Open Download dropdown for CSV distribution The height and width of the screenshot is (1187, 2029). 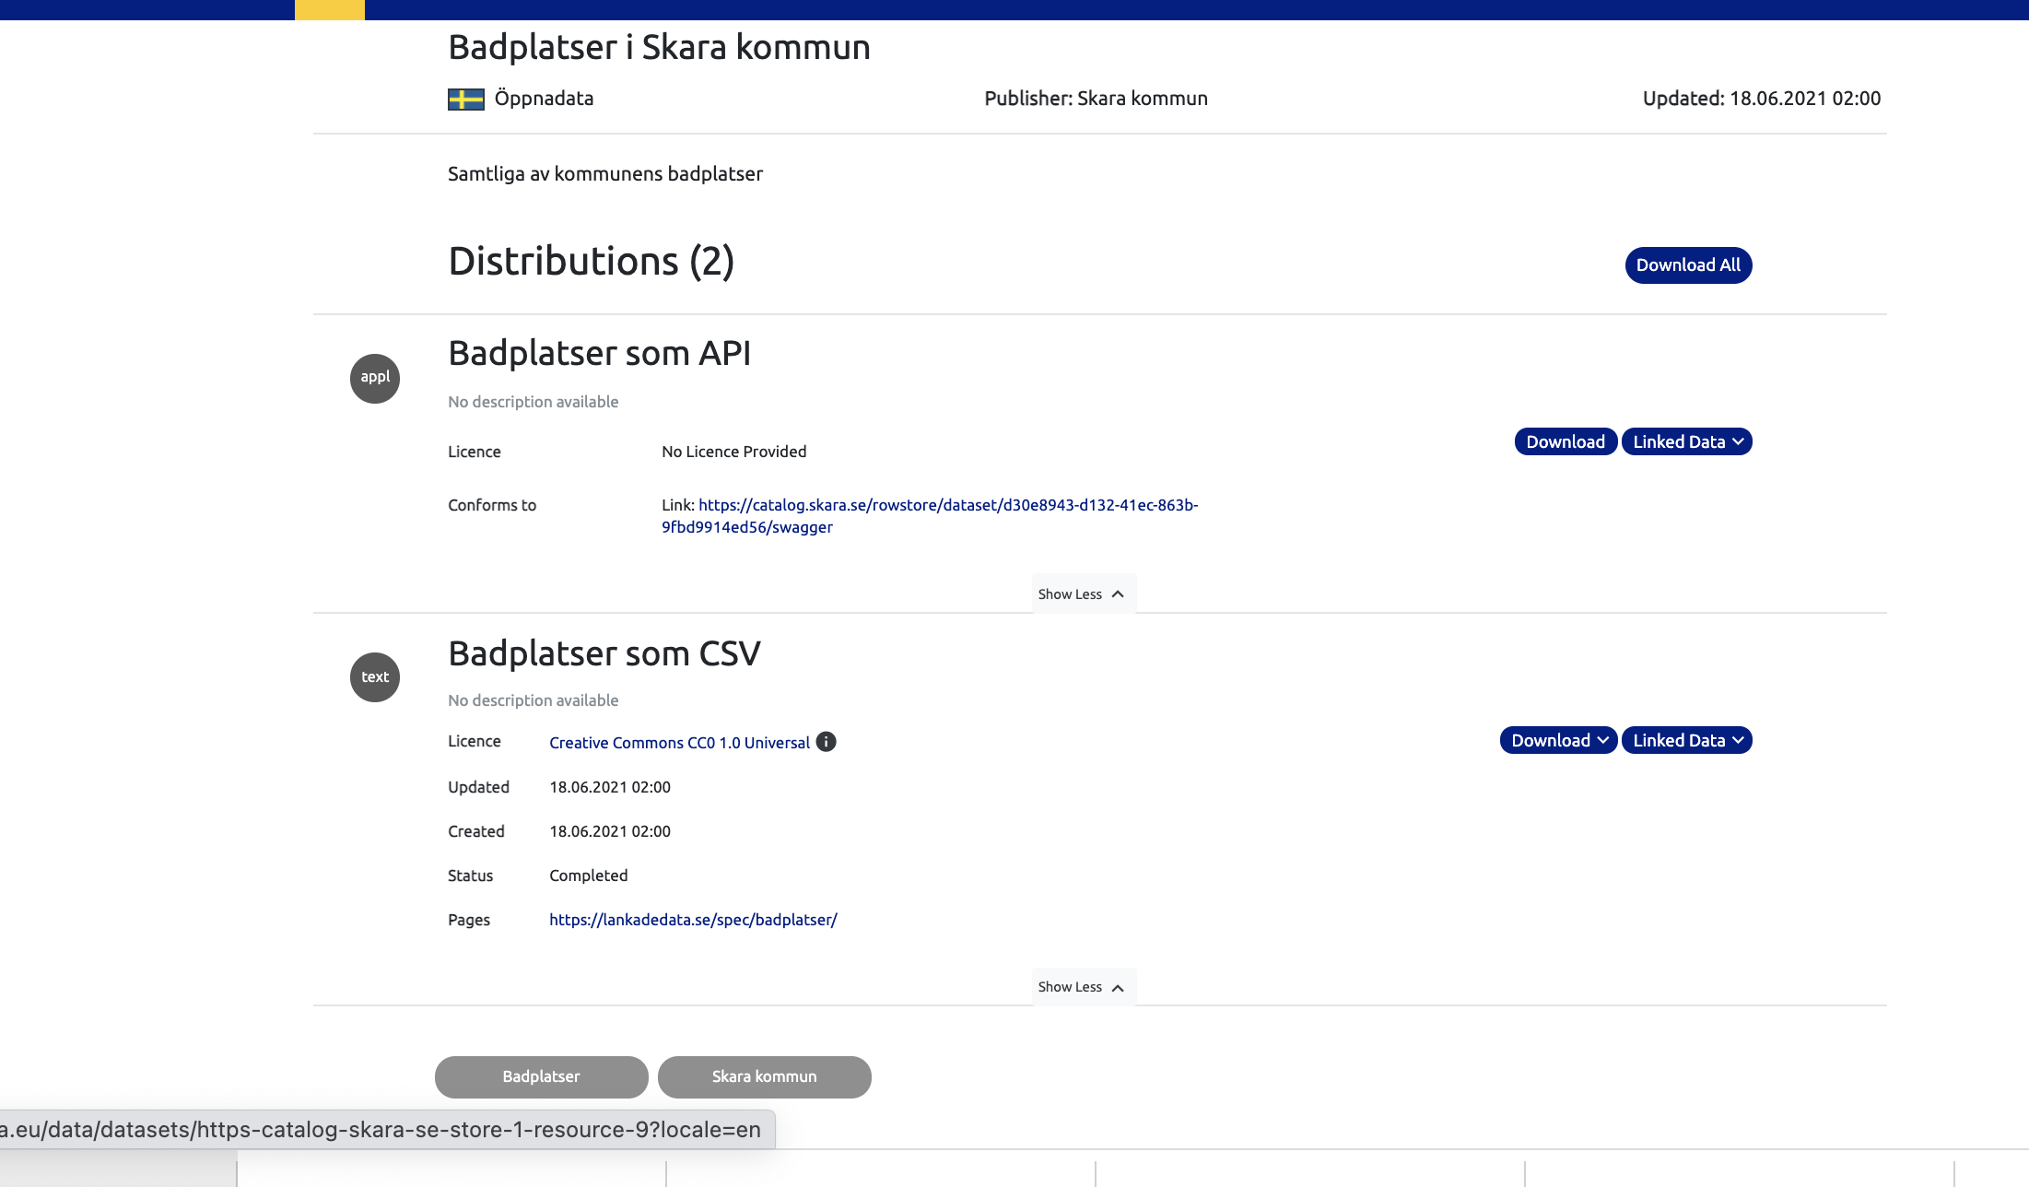1558,741
